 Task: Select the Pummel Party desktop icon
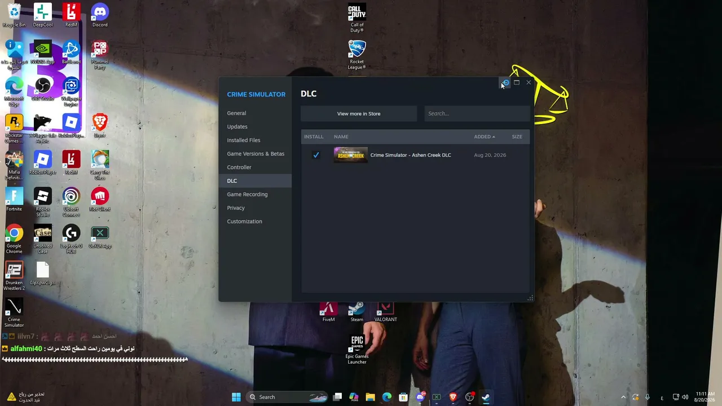100,55
